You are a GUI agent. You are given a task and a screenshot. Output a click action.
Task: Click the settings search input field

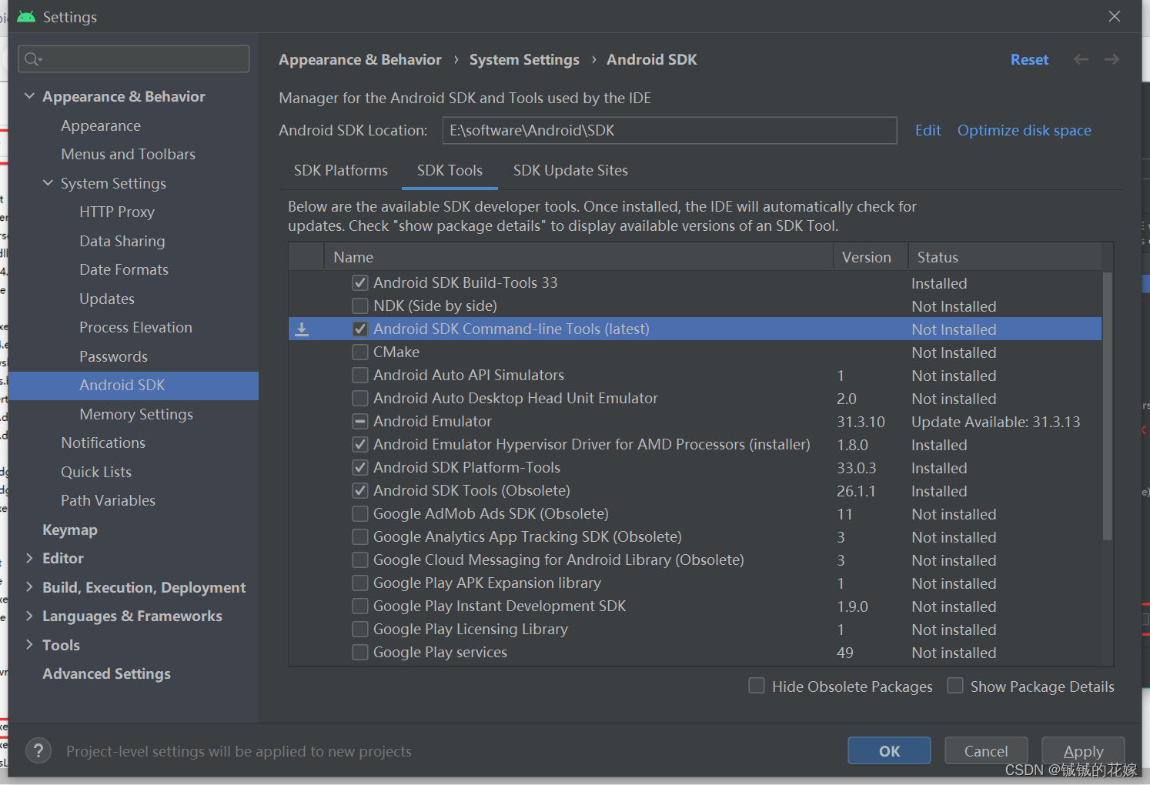134,59
